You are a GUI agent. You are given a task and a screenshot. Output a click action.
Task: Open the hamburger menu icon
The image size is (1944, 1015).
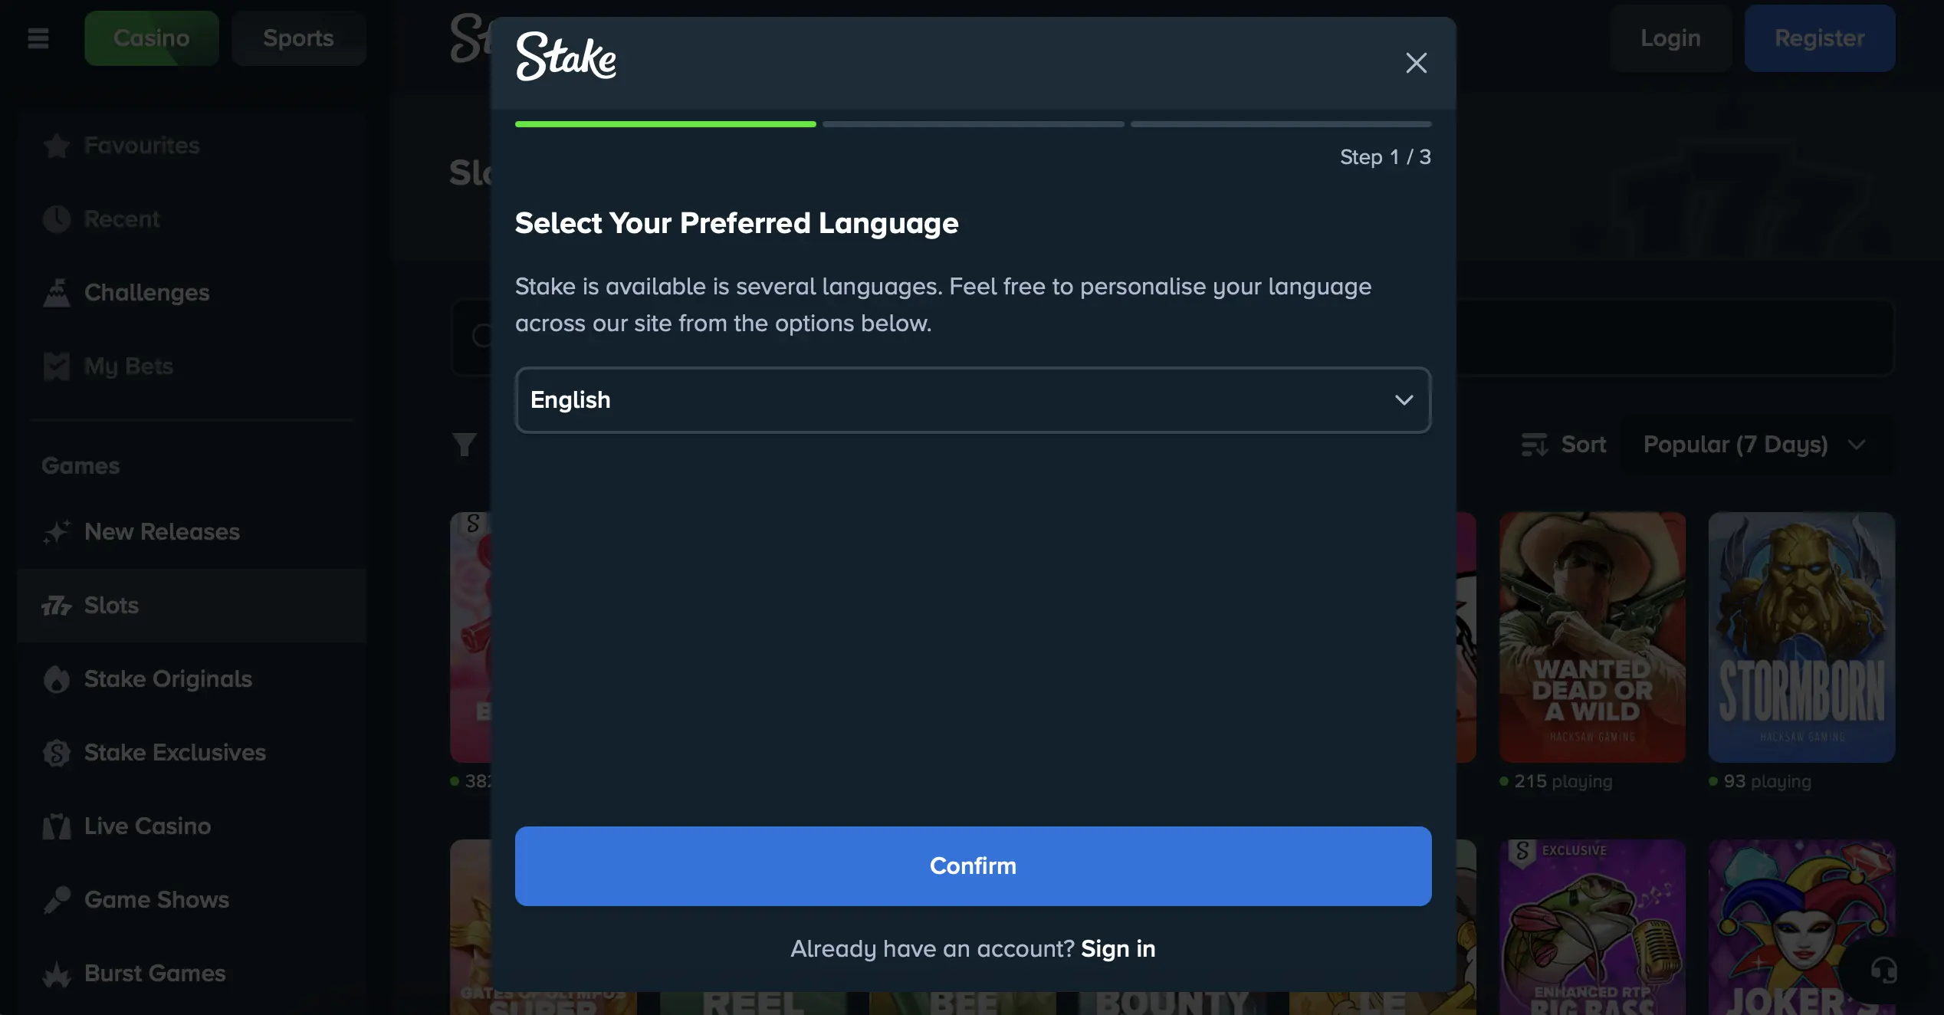(x=38, y=38)
